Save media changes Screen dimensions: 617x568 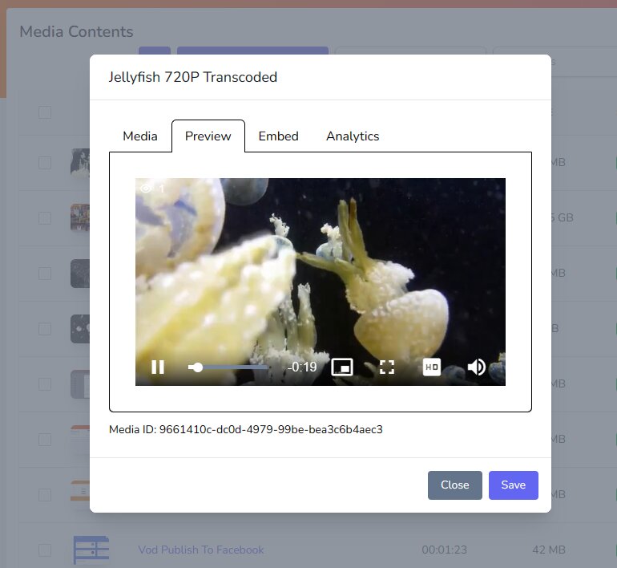[514, 485]
